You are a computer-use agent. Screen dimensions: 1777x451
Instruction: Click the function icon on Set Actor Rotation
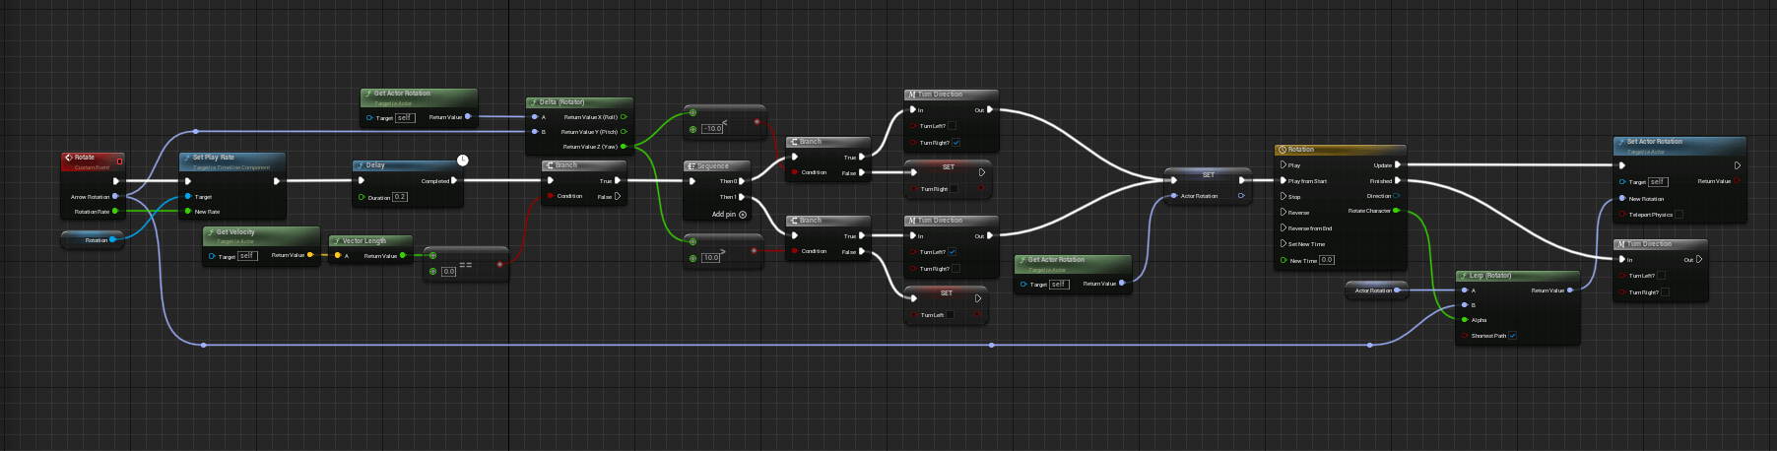tap(1620, 142)
